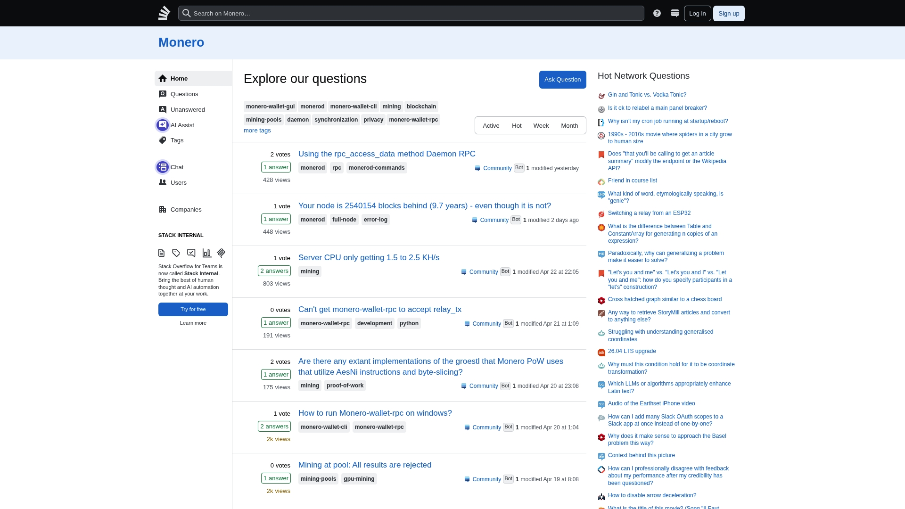This screenshot has width=905, height=509.
Task: Open Chat from the left sidebar
Action: [x=177, y=167]
